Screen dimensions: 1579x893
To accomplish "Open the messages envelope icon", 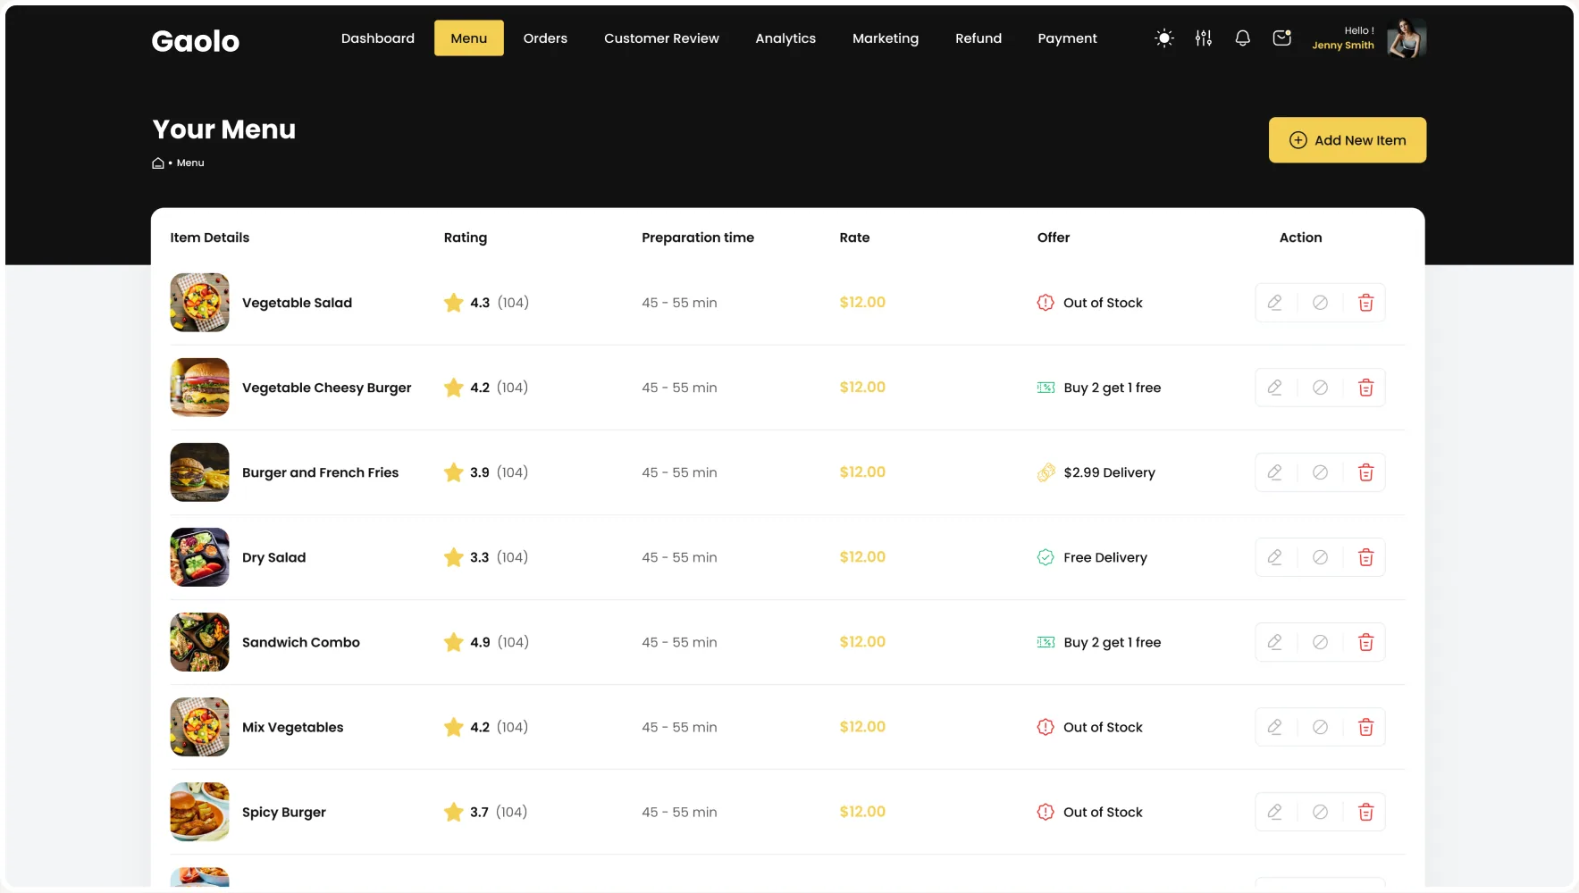I will point(1281,38).
